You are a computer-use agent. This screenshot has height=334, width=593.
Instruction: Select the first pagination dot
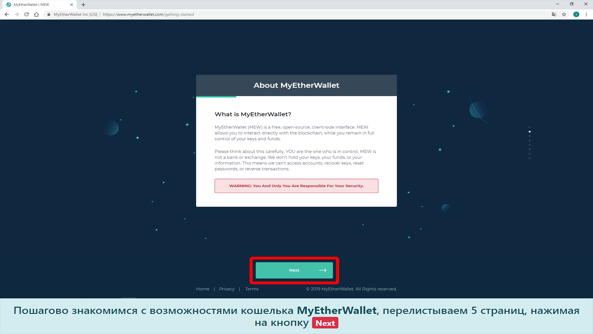pyautogui.click(x=530, y=132)
